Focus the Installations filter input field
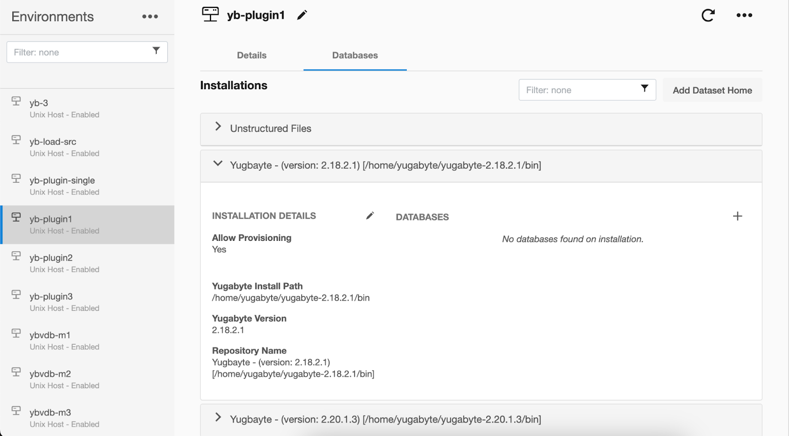 577,90
